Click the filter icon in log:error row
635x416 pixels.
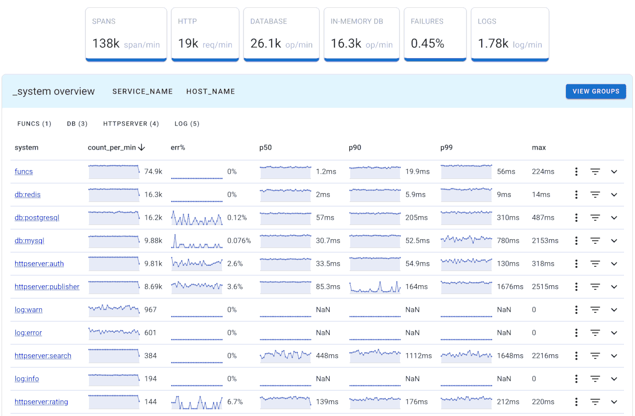pos(595,333)
